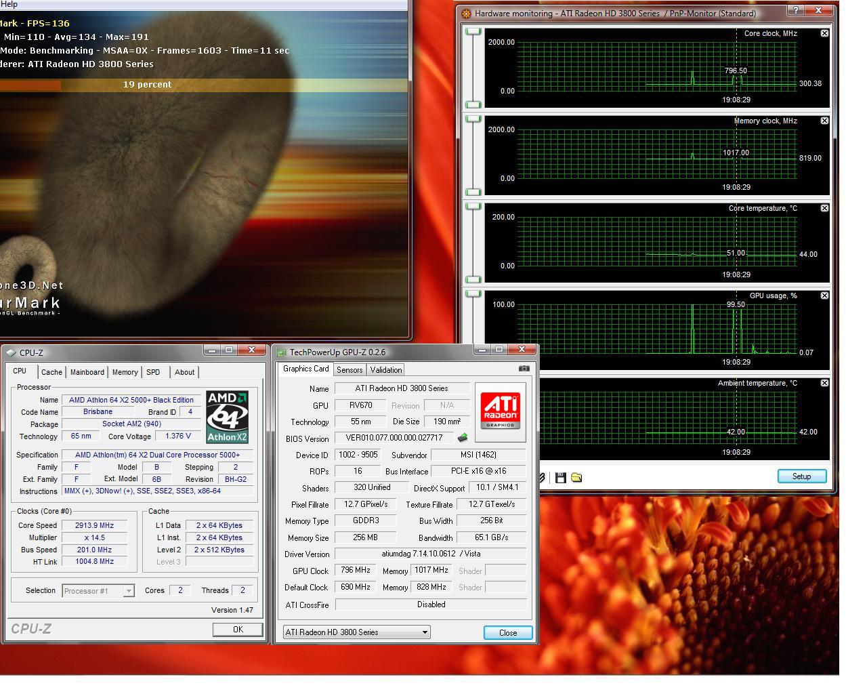Viewport: 867px width, 694px height.
Task: Click the question mark help button in Hardware monitoring
Action: point(796,10)
